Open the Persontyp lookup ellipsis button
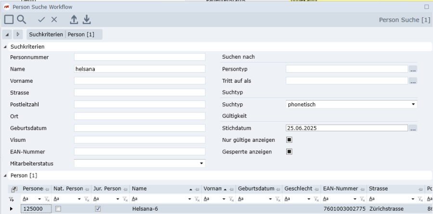 point(413,69)
